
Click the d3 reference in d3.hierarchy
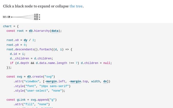[31, 31]
